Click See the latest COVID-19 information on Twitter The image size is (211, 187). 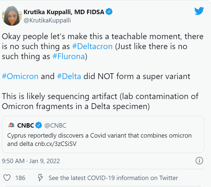(113, 178)
